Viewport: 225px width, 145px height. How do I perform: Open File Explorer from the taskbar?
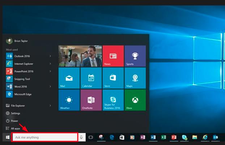[195, 137]
